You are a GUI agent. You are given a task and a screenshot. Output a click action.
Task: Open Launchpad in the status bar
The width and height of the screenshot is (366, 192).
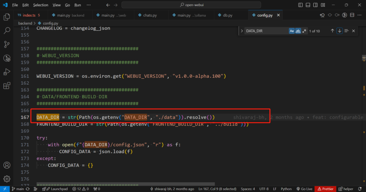pyautogui.click(x=55, y=189)
